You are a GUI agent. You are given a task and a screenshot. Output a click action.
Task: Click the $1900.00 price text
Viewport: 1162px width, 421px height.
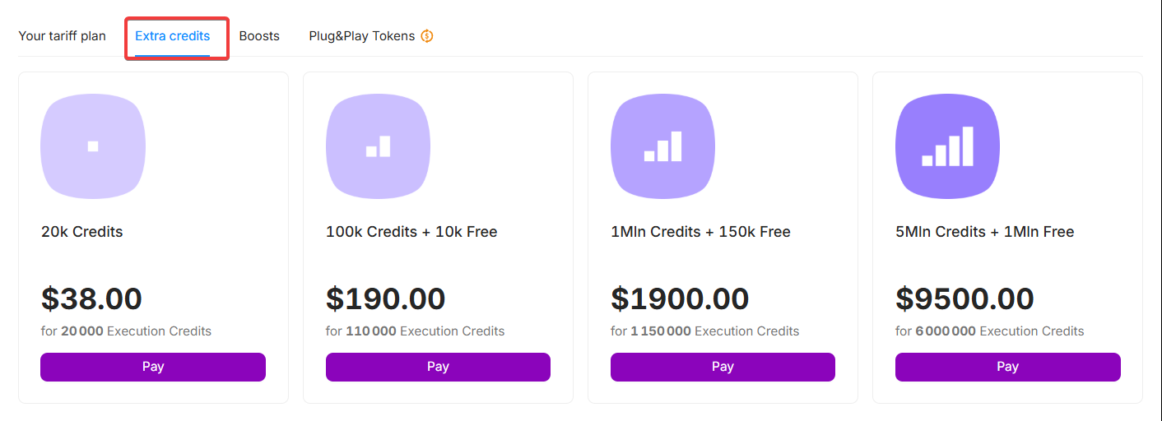(x=680, y=298)
